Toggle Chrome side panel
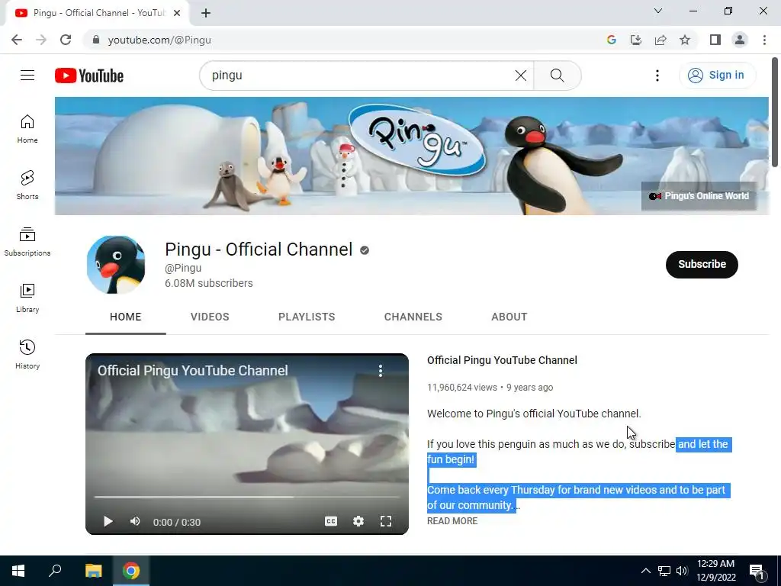Screen dimensions: 781x586 click(x=715, y=40)
